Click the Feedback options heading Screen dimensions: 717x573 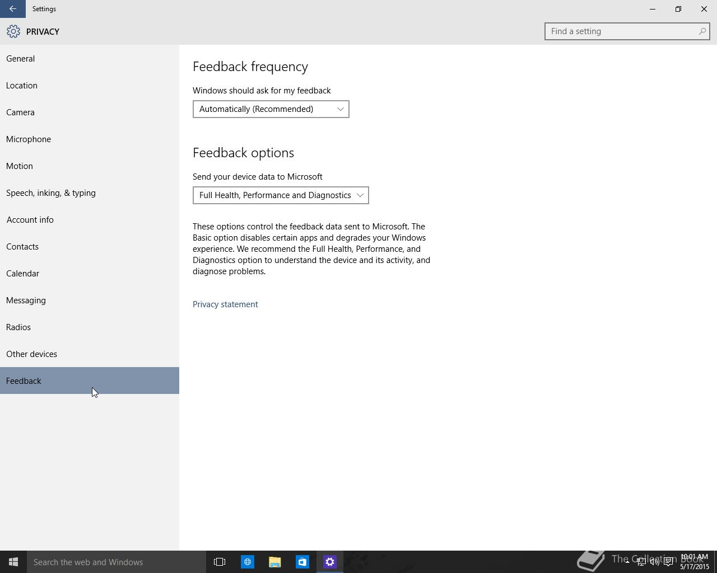point(243,153)
